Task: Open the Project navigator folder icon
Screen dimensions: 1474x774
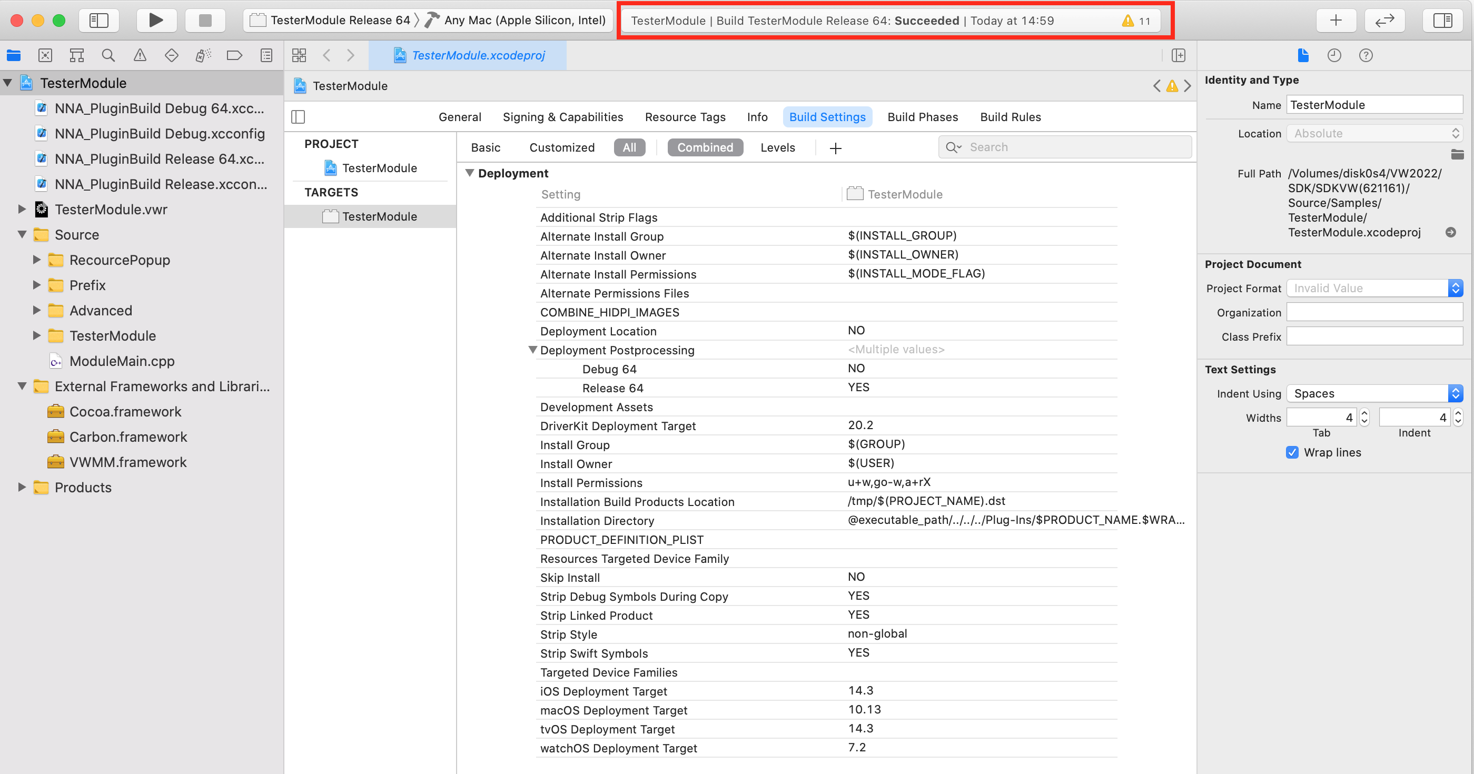Action: tap(14, 55)
